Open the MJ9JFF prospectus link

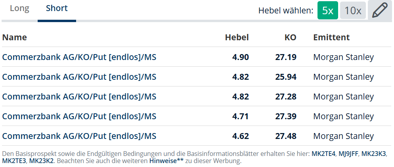coord(348,154)
